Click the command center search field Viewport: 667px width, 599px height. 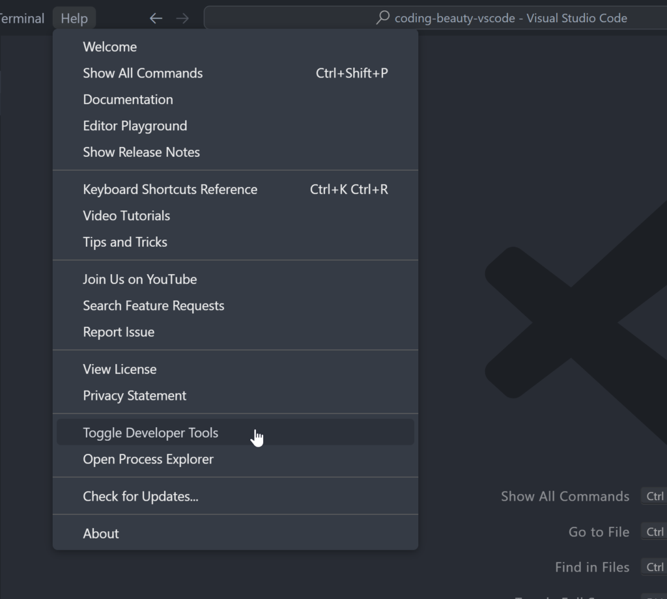456,18
